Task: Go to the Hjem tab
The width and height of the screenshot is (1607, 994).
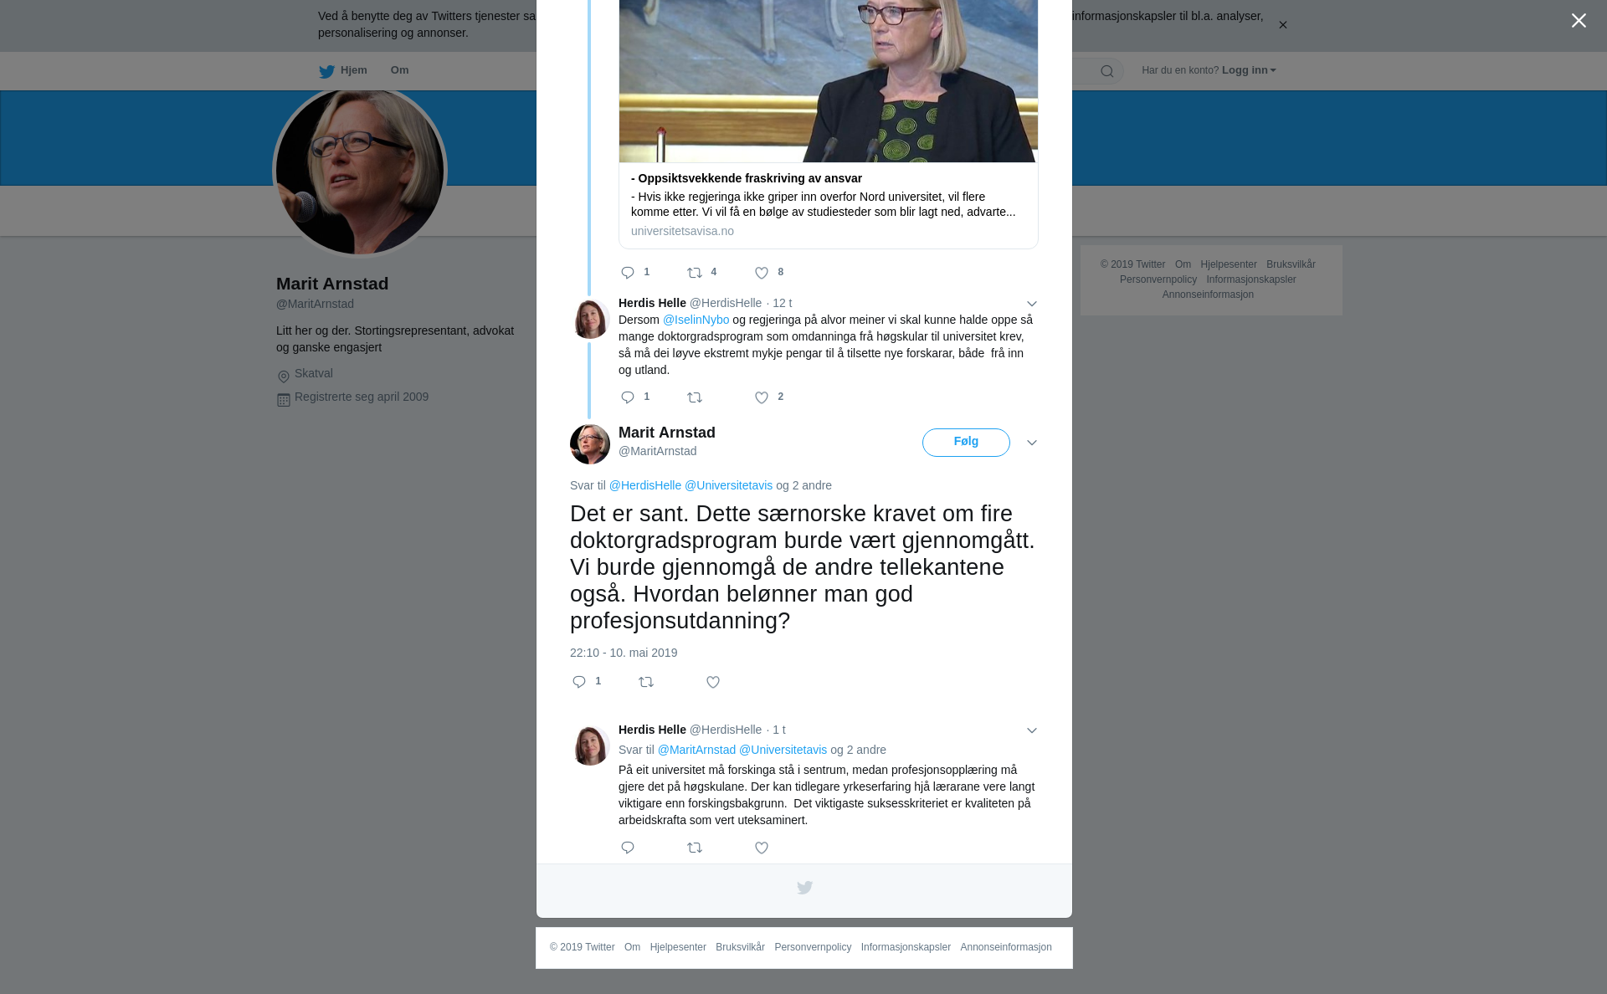Action: tap(343, 71)
